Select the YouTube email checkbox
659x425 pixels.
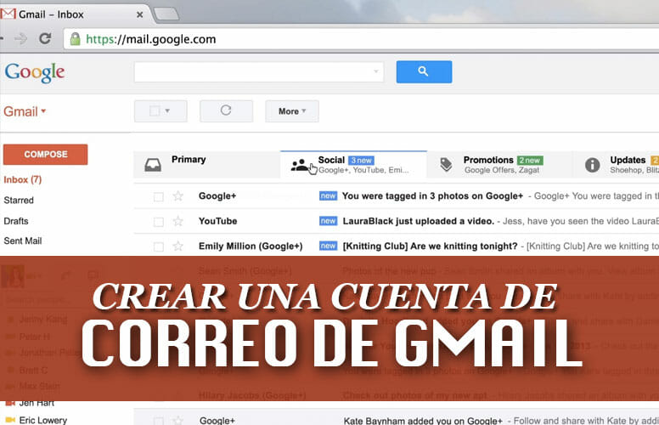[x=159, y=222]
